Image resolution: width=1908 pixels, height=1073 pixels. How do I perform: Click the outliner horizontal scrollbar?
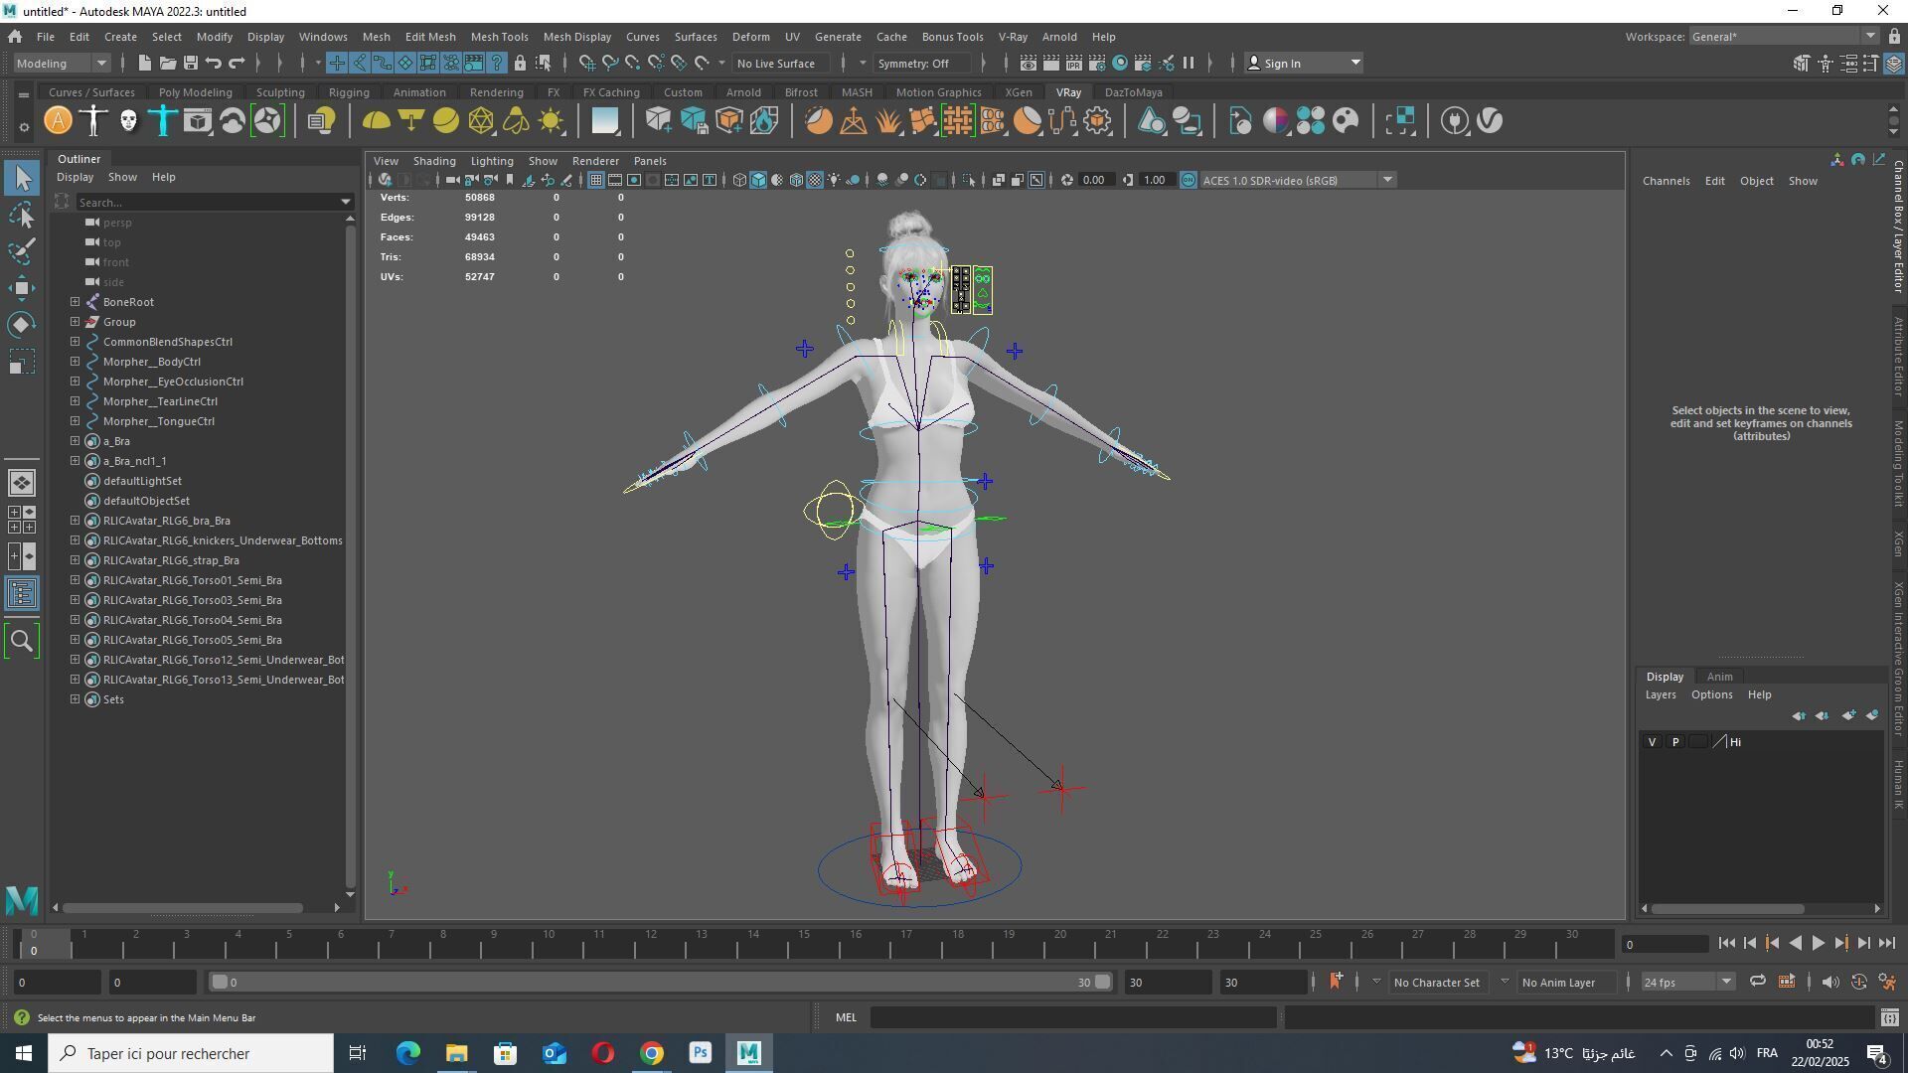(183, 908)
